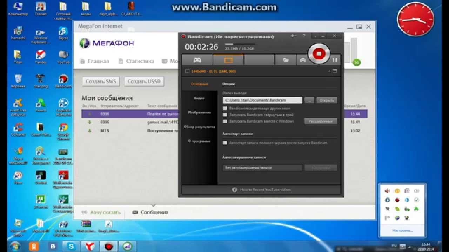The height and width of the screenshot is (252, 449).
Task: Collapse Bandicam panel via small up arrow
Action: click(329, 71)
